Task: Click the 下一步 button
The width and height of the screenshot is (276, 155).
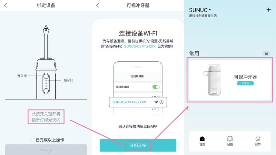Action: [x=46, y=150]
